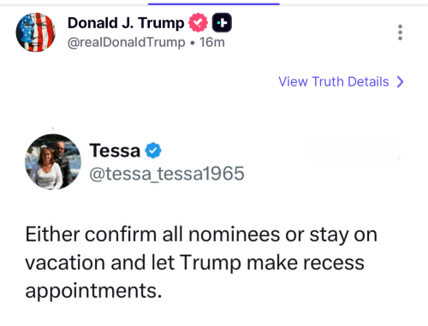Open the three-dot more options menu

(400, 33)
